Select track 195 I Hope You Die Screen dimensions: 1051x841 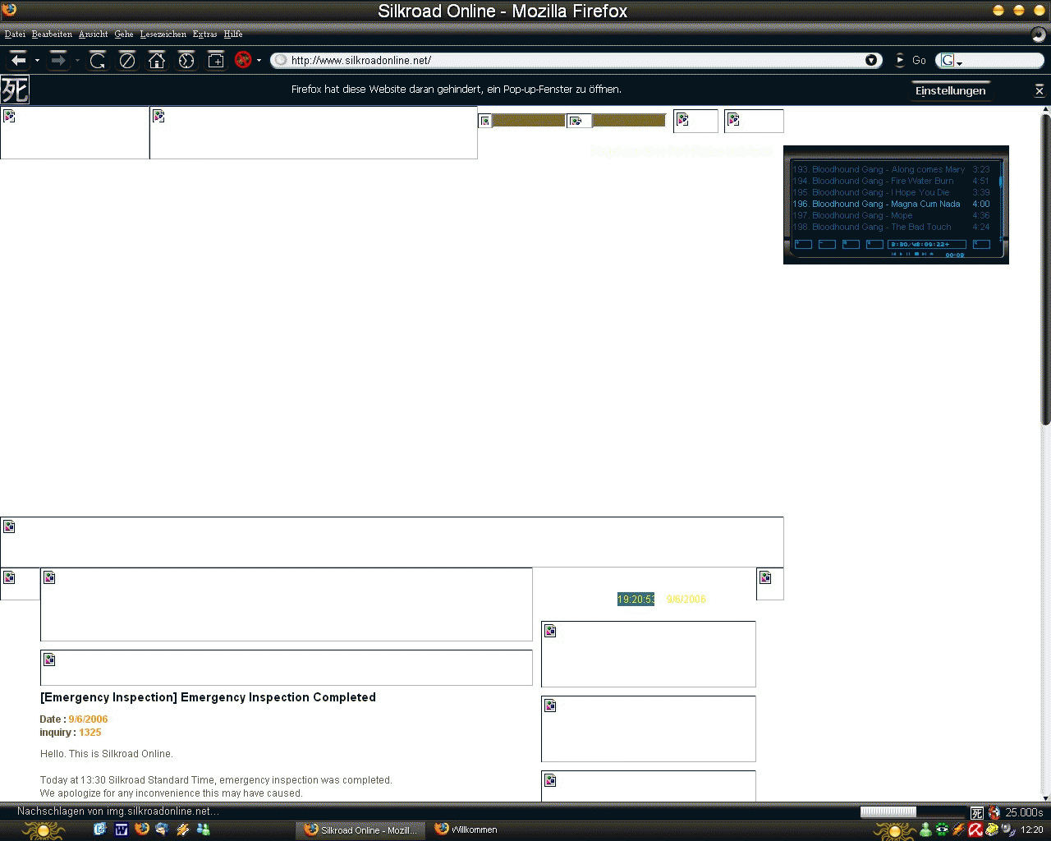(891, 192)
